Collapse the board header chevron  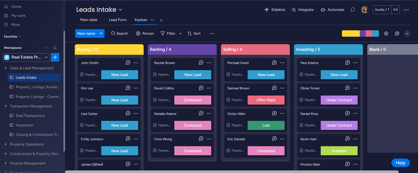(x=407, y=34)
